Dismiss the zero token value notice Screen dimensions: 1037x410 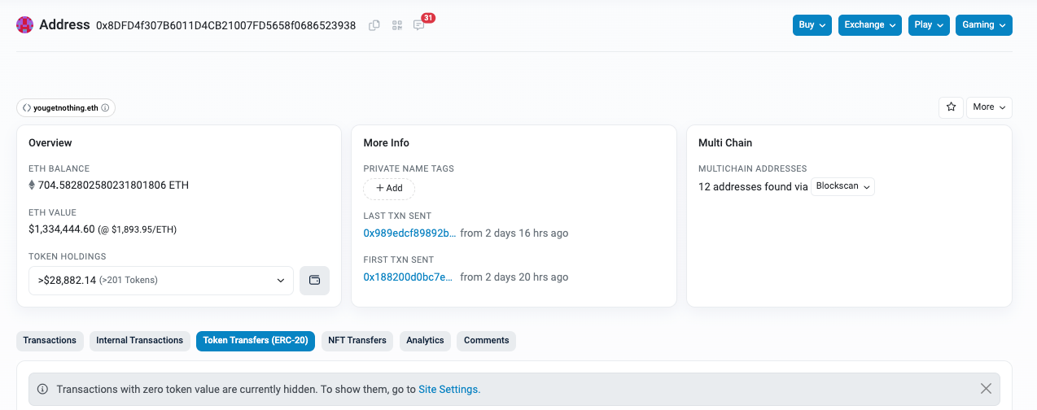(986, 389)
